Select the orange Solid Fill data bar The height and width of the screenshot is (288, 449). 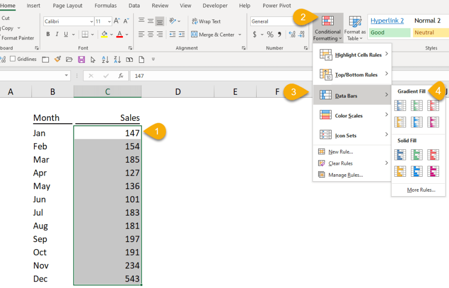point(400,171)
